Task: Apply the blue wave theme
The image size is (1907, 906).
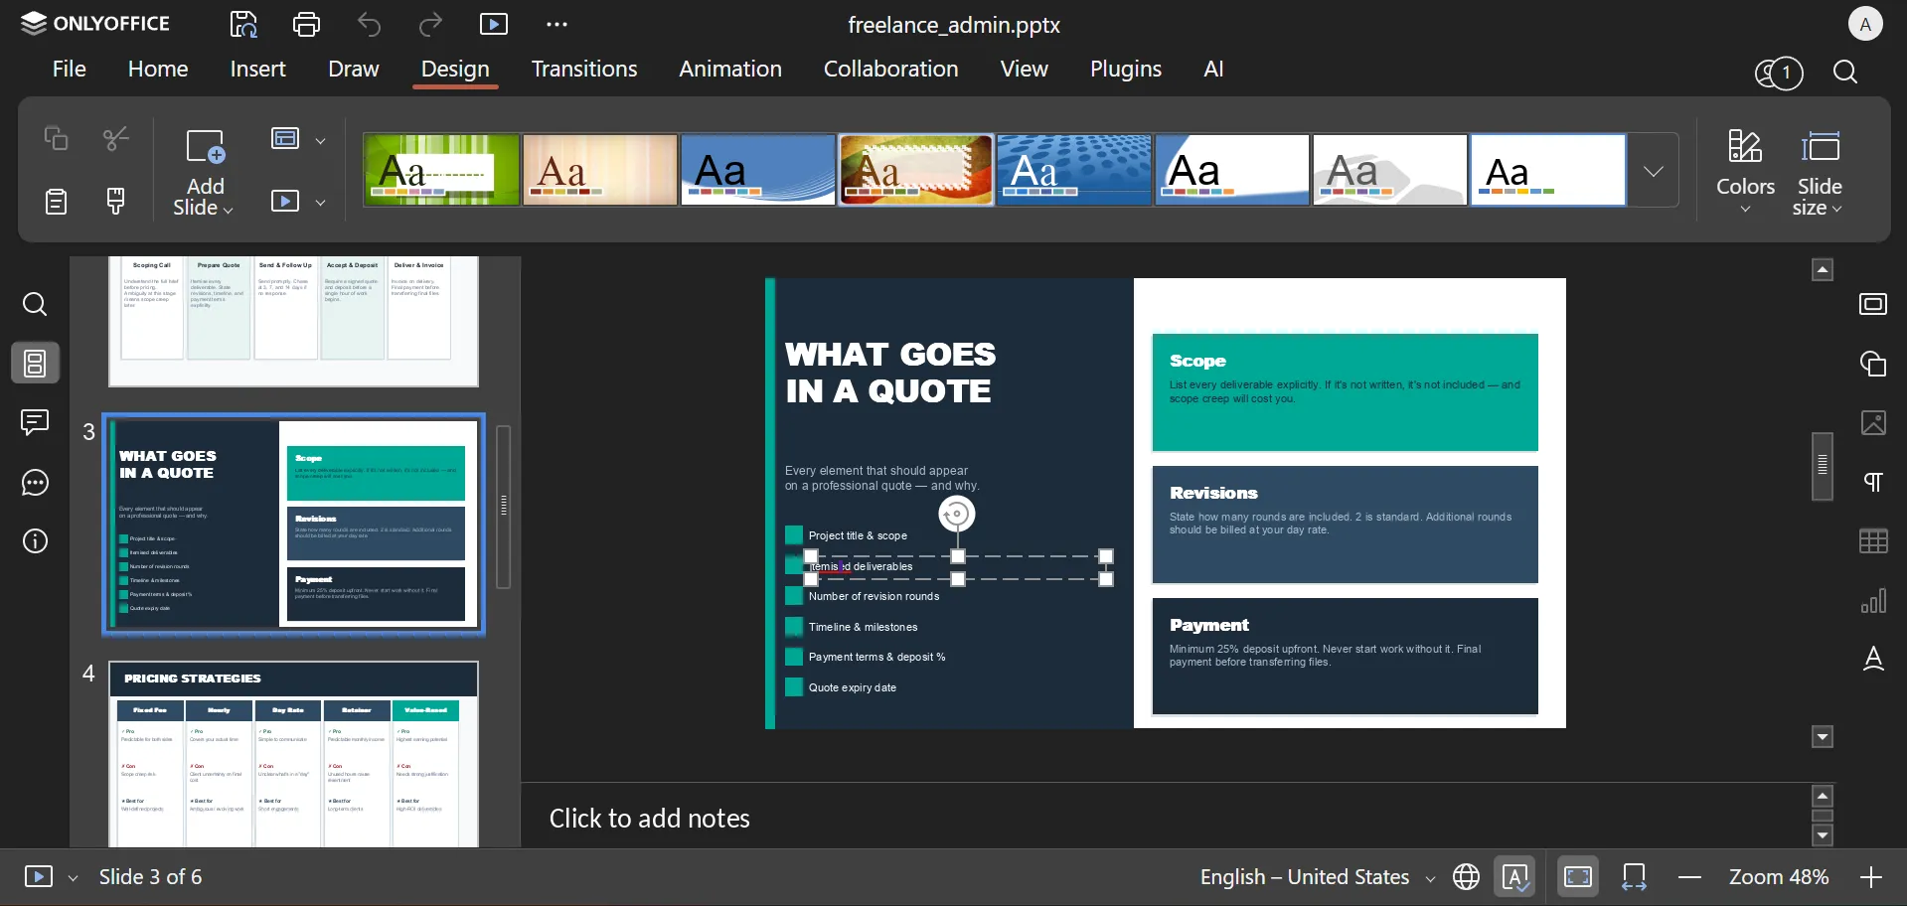Action: 757,171
